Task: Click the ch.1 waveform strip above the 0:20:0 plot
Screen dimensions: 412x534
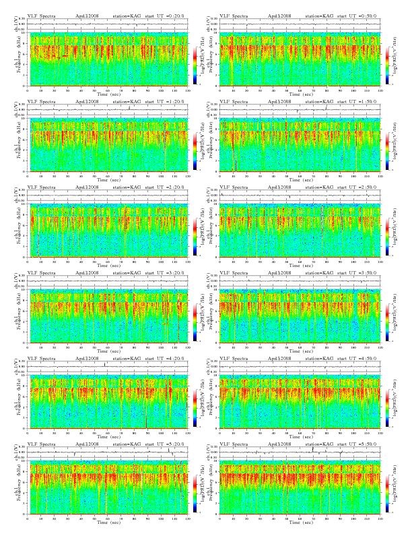Action: click(x=108, y=24)
